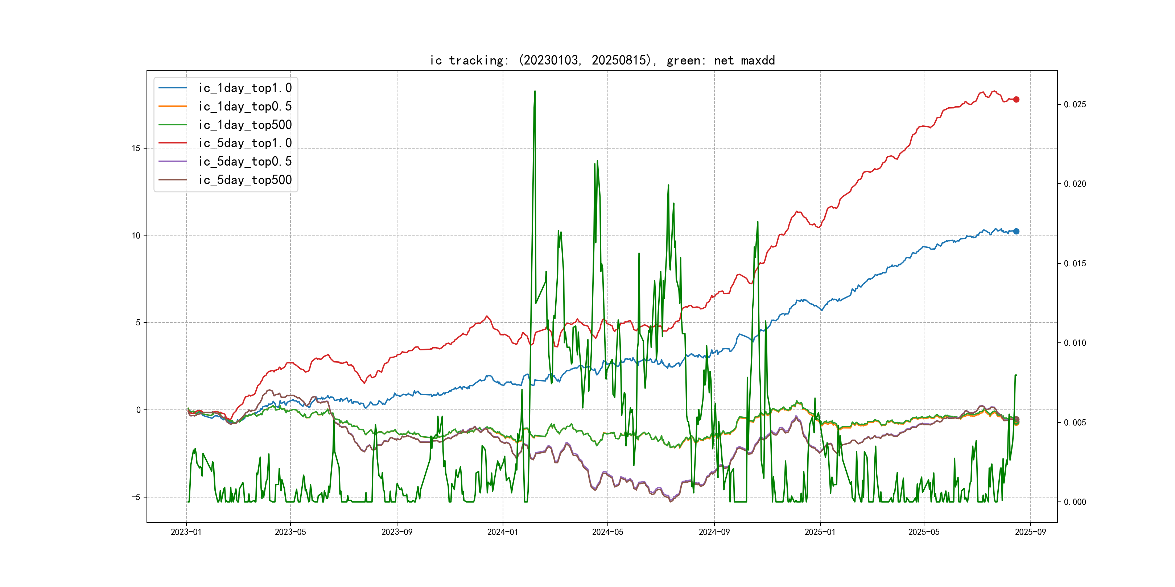This screenshot has width=1175, height=587.
Task: Click the purple line swatch in legend
Action: [x=172, y=161]
